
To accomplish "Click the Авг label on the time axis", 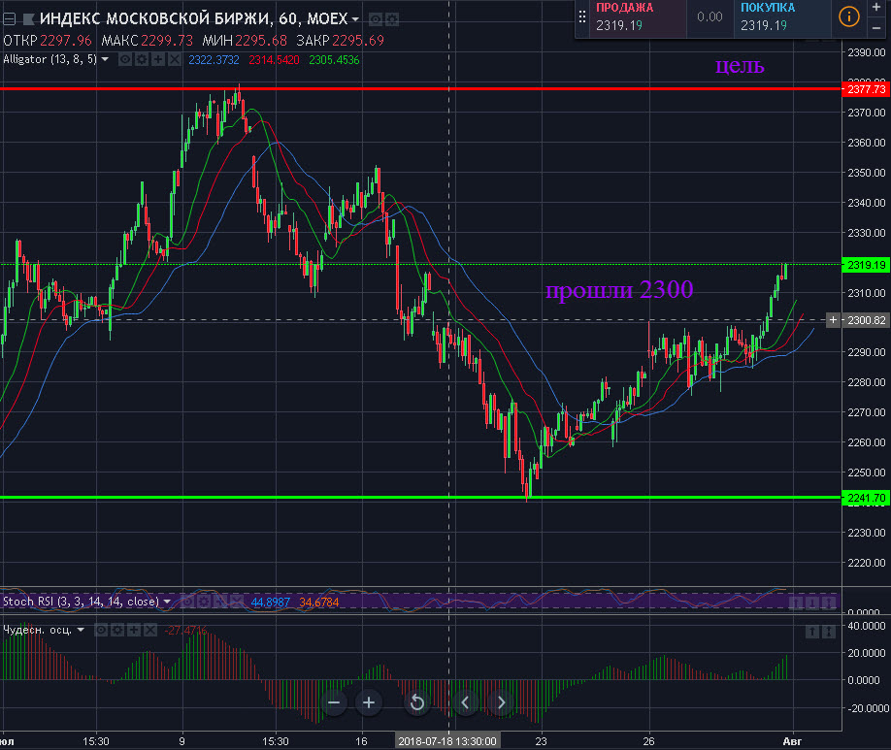I will [x=793, y=741].
